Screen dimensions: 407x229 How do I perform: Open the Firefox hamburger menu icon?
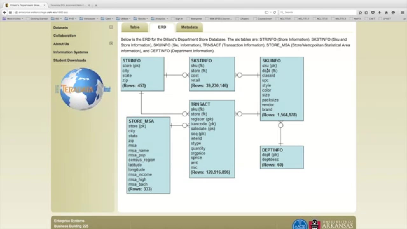point(403,12)
